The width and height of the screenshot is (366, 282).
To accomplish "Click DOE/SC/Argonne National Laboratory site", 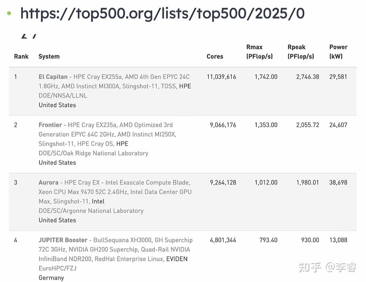I will [91, 211].
